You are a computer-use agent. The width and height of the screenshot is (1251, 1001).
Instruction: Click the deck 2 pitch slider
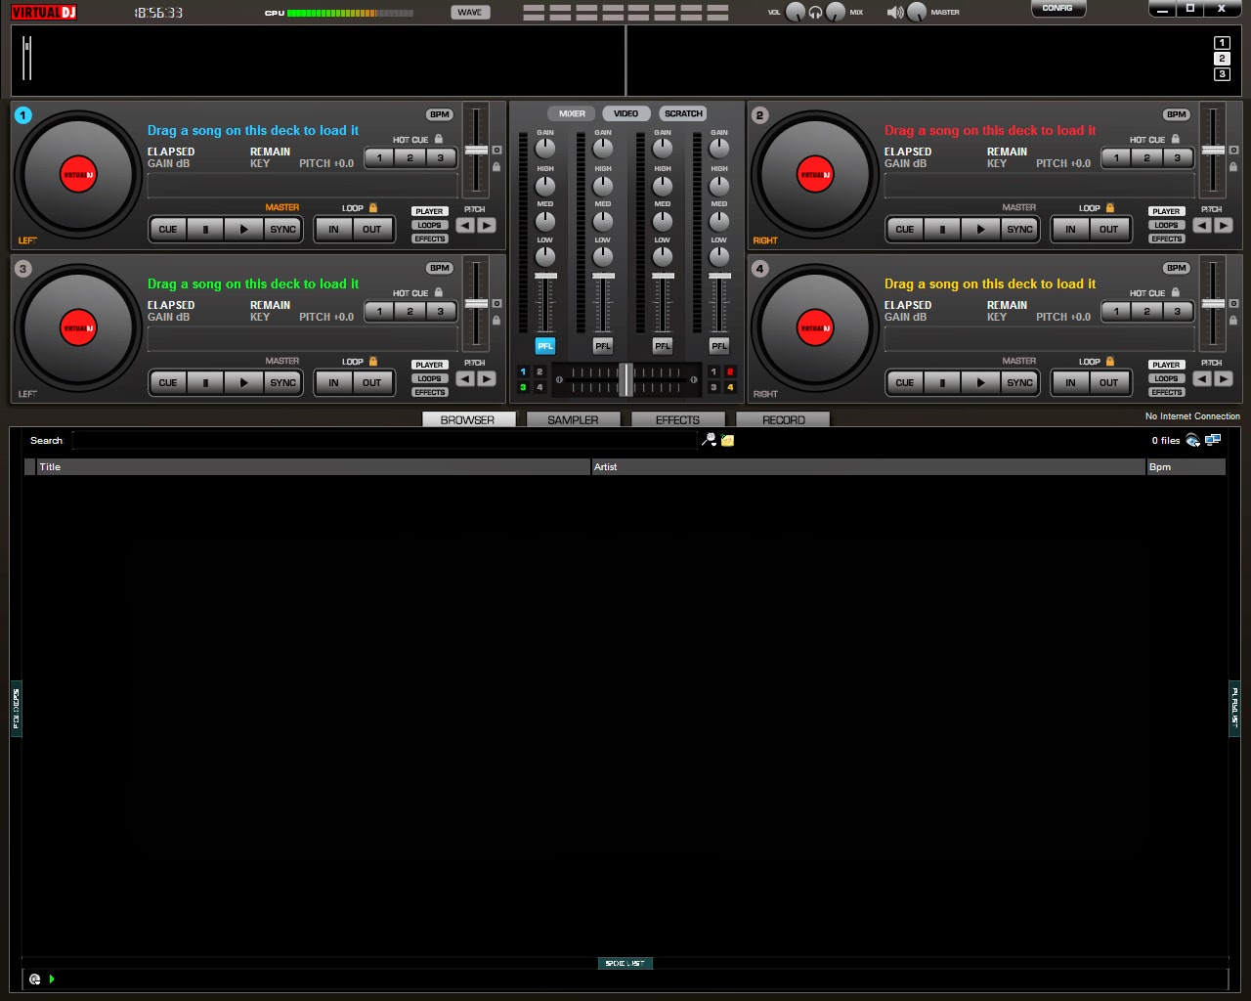tap(1213, 150)
